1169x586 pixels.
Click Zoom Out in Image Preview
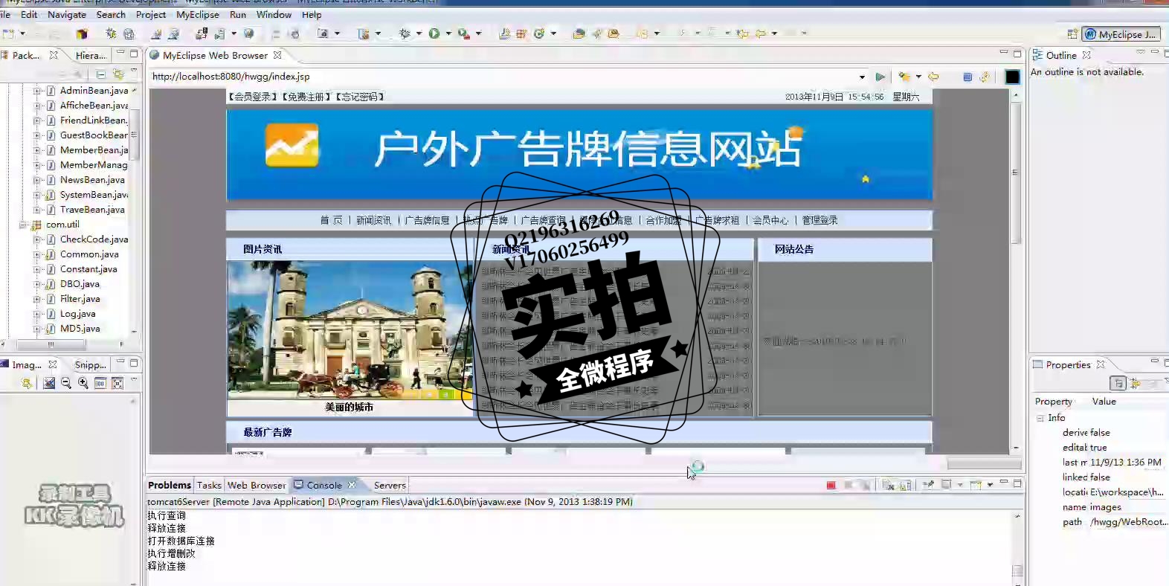66,383
